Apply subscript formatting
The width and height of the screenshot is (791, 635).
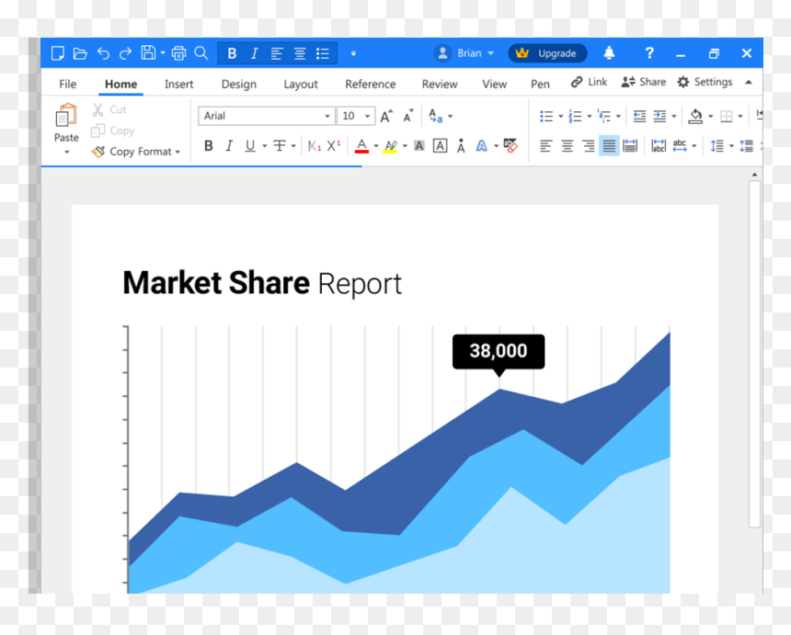[x=314, y=146]
